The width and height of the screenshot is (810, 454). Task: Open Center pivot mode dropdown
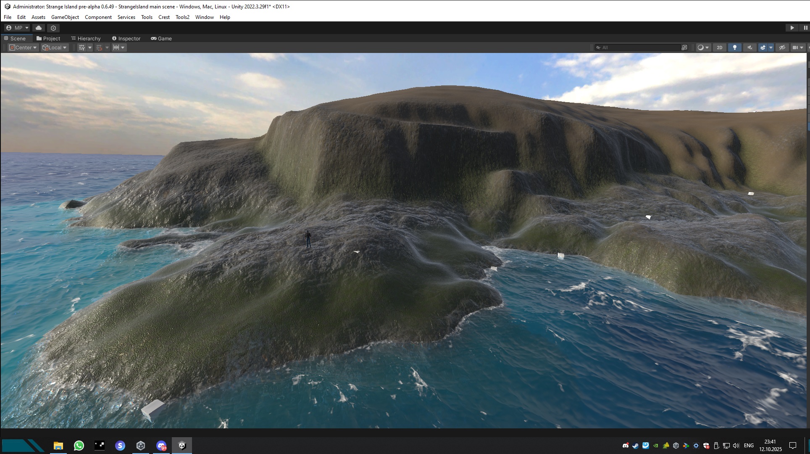point(24,48)
